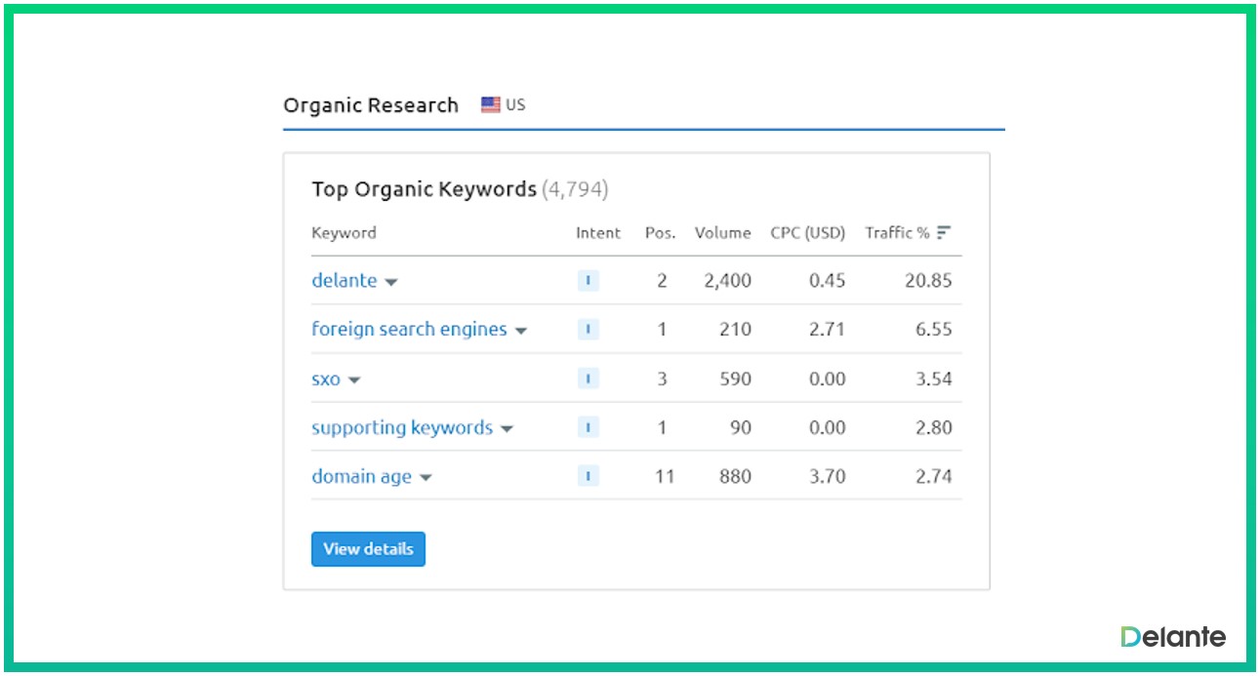
Task: Click the Intent column header
Action: tap(598, 233)
